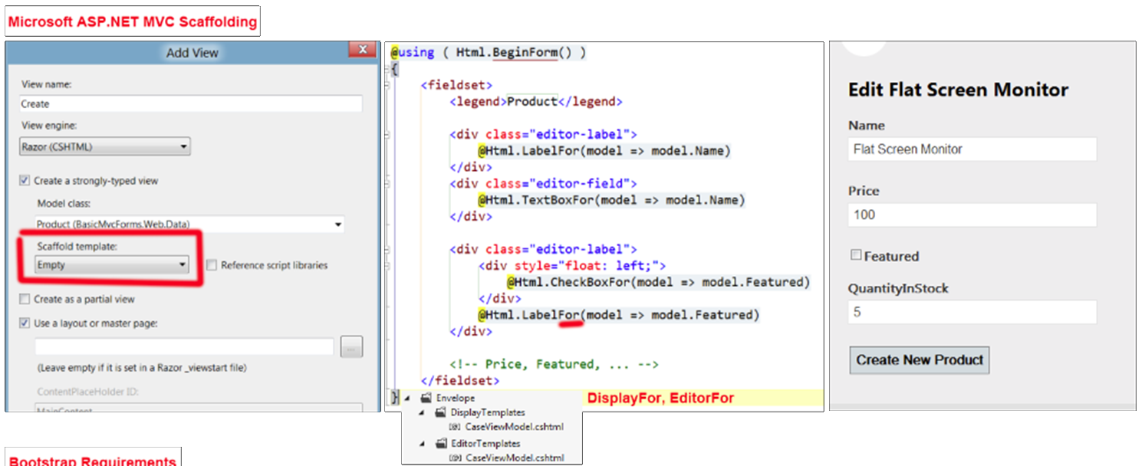Collapse the Envelope tree node

coord(406,398)
